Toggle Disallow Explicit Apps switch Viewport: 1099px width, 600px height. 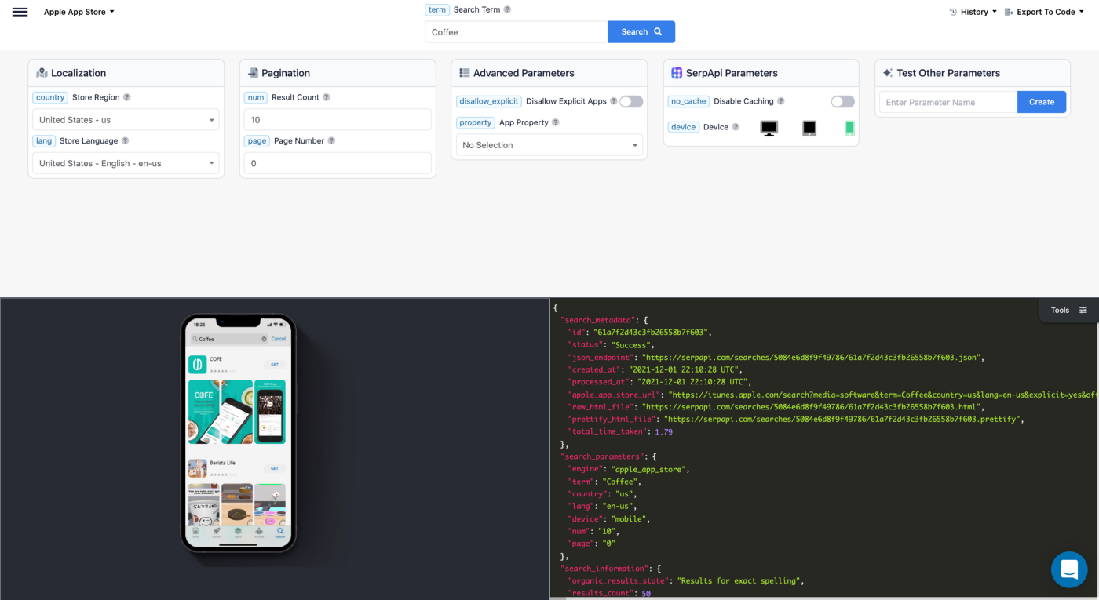pyautogui.click(x=631, y=101)
